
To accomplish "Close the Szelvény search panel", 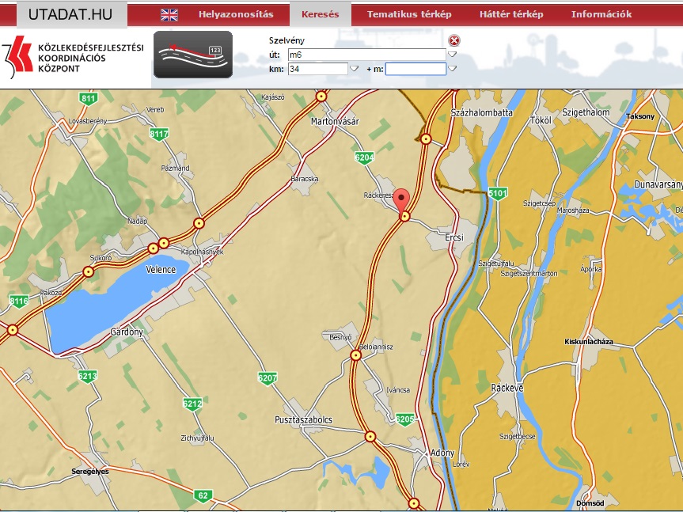I will [453, 40].
